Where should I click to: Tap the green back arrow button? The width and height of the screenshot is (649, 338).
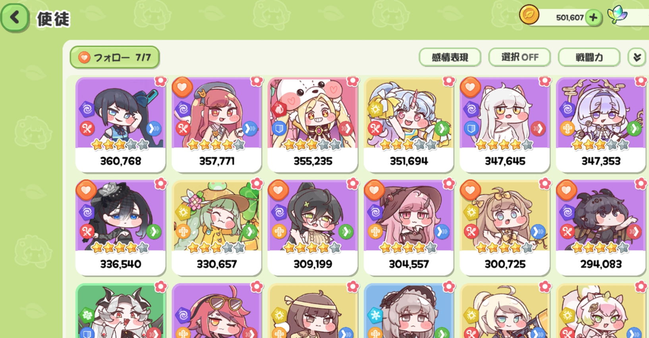tap(15, 17)
